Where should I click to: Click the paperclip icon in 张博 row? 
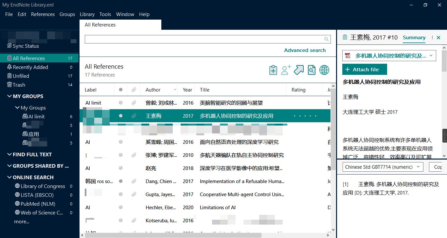point(134,155)
